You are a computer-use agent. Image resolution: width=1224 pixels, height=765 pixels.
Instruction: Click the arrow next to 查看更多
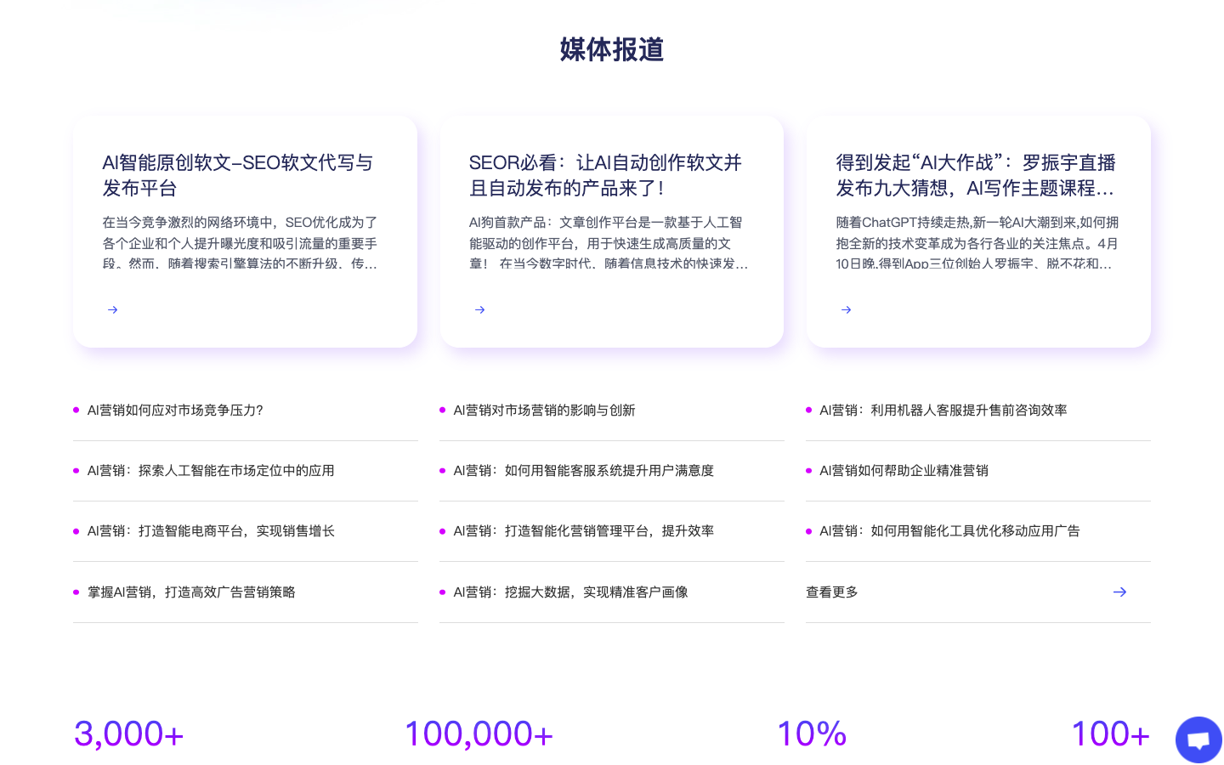click(1119, 592)
